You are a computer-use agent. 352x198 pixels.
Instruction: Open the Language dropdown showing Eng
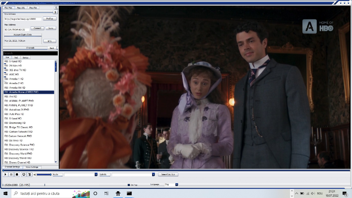177,185
